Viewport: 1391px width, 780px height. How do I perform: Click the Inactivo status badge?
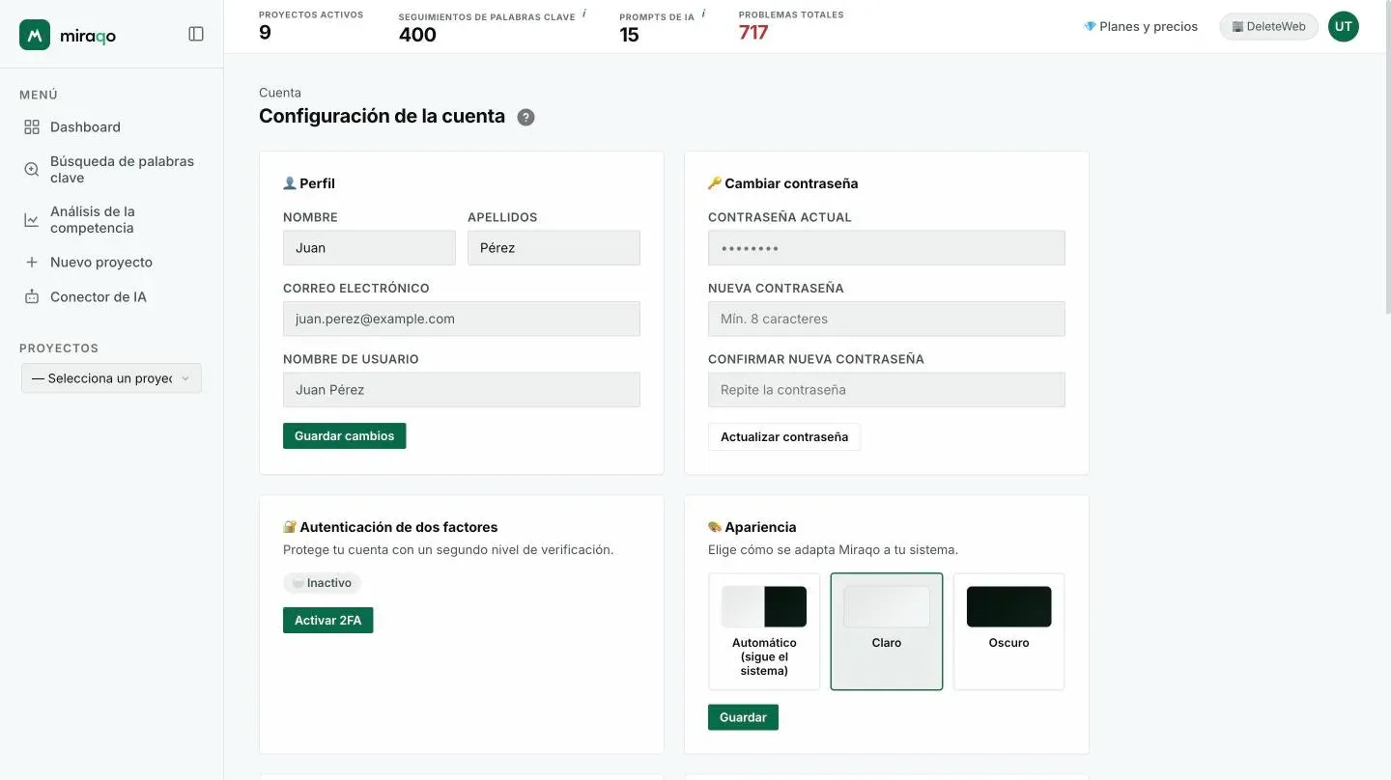(x=322, y=583)
